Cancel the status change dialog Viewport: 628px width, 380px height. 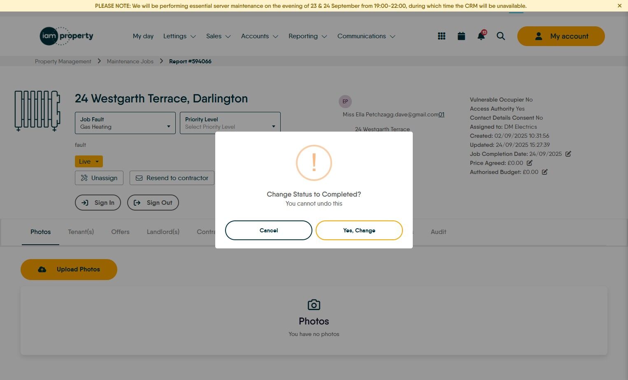[269, 230]
